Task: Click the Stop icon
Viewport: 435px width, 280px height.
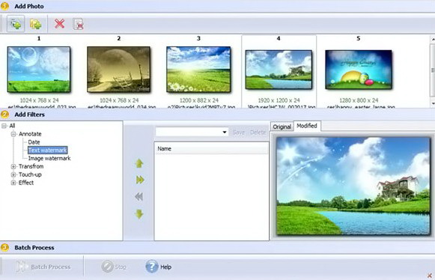Action: 107,267
